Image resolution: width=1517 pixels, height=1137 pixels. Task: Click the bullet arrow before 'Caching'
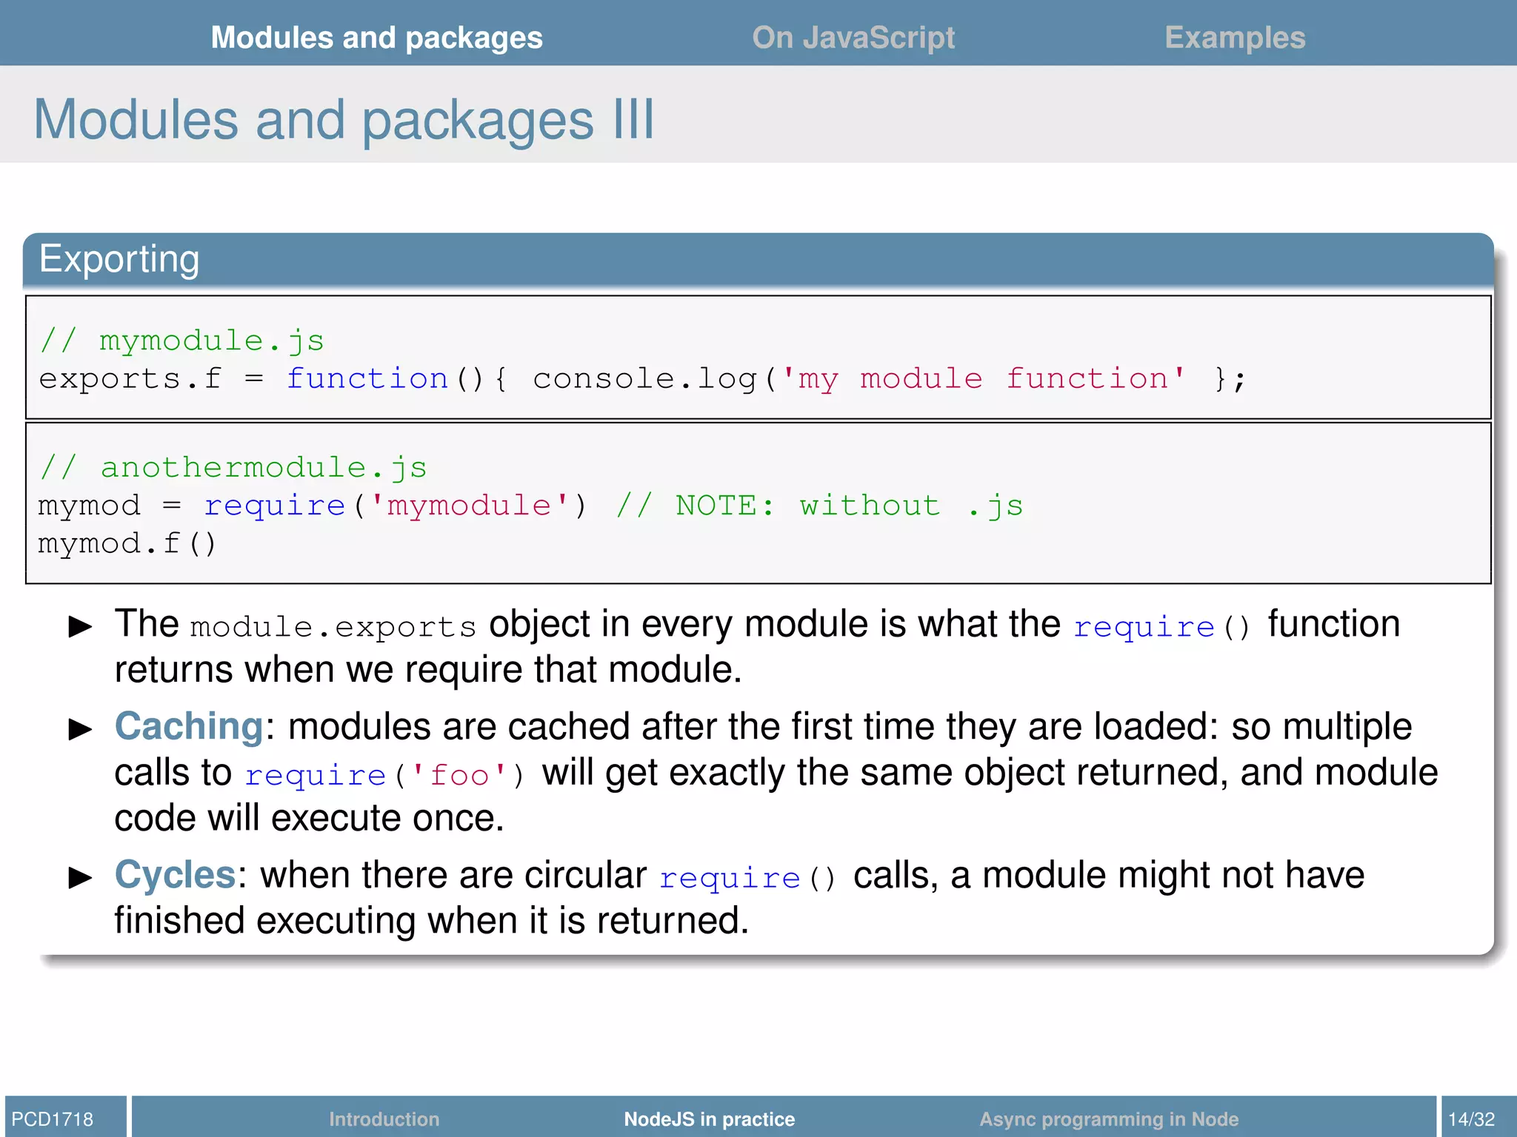(80, 729)
